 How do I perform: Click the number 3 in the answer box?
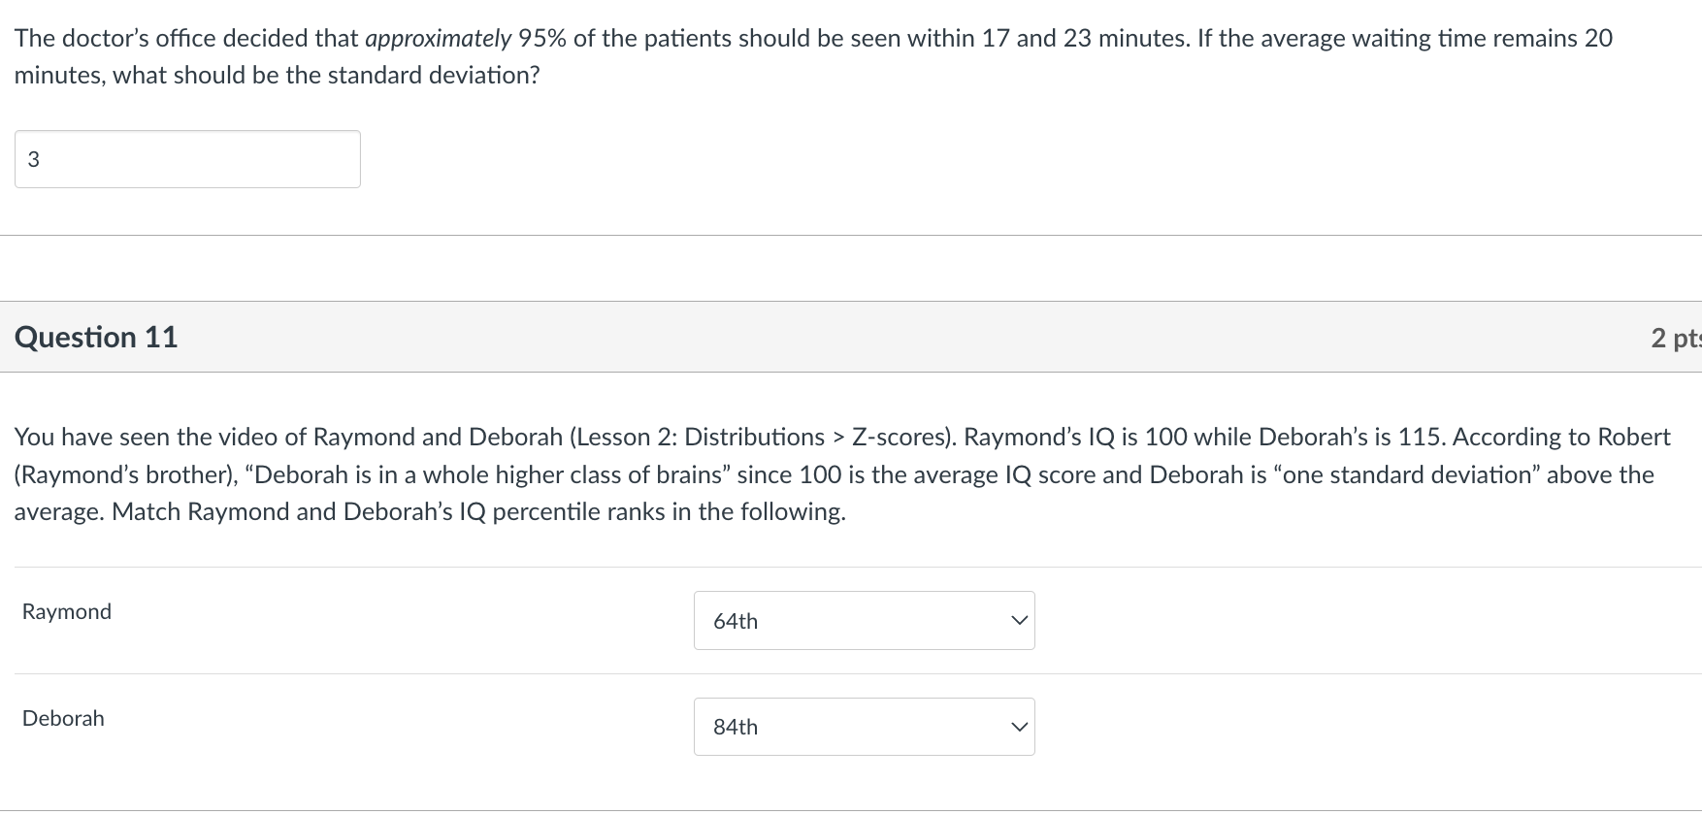coord(34,159)
